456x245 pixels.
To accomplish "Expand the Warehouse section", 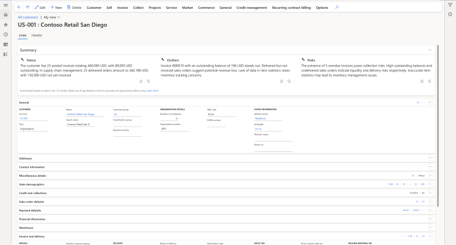I will 430,227.
